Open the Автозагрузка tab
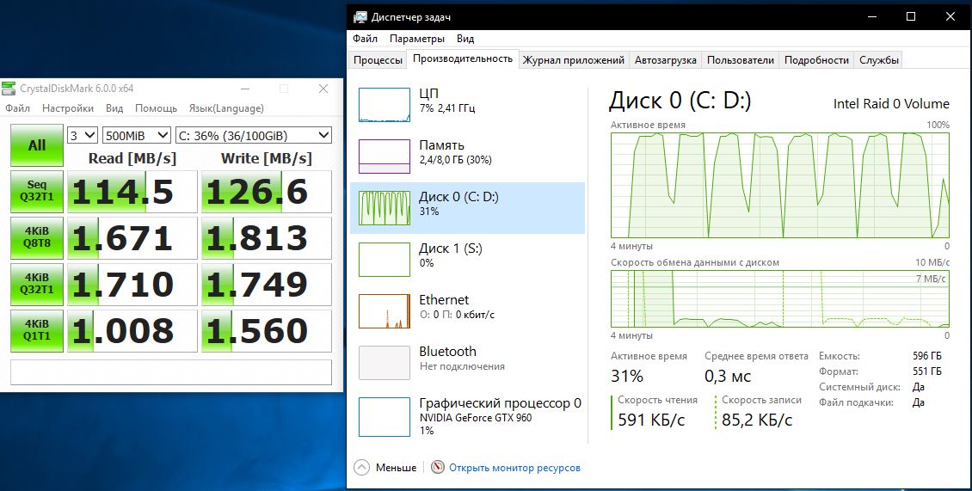972x491 pixels. 666,60
